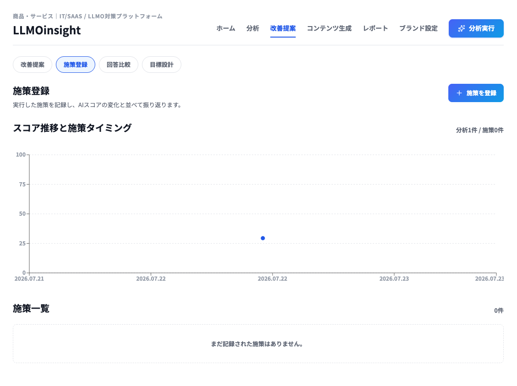
Task: Click the 施策登録 section heading
Action: [x=31, y=91]
